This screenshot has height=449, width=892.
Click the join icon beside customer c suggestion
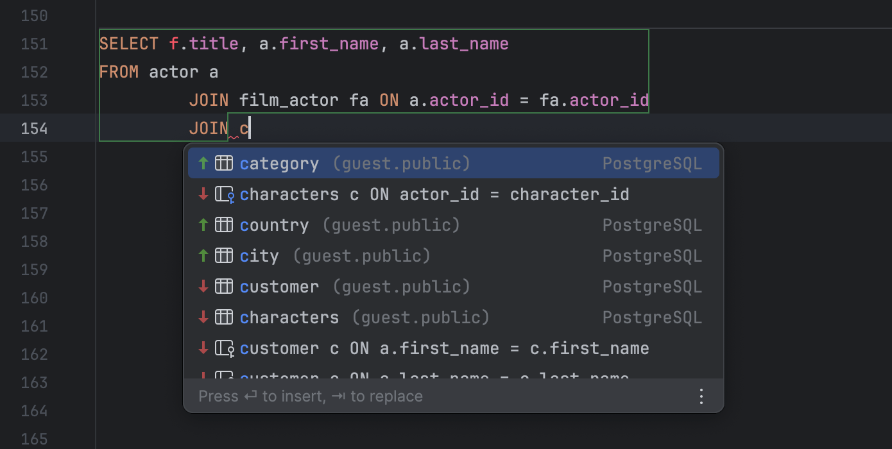click(224, 348)
